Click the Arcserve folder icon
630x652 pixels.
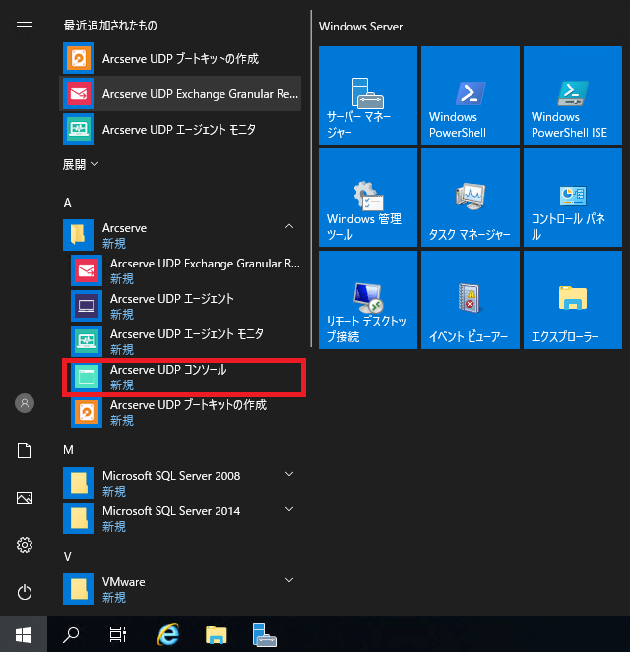coord(79,235)
